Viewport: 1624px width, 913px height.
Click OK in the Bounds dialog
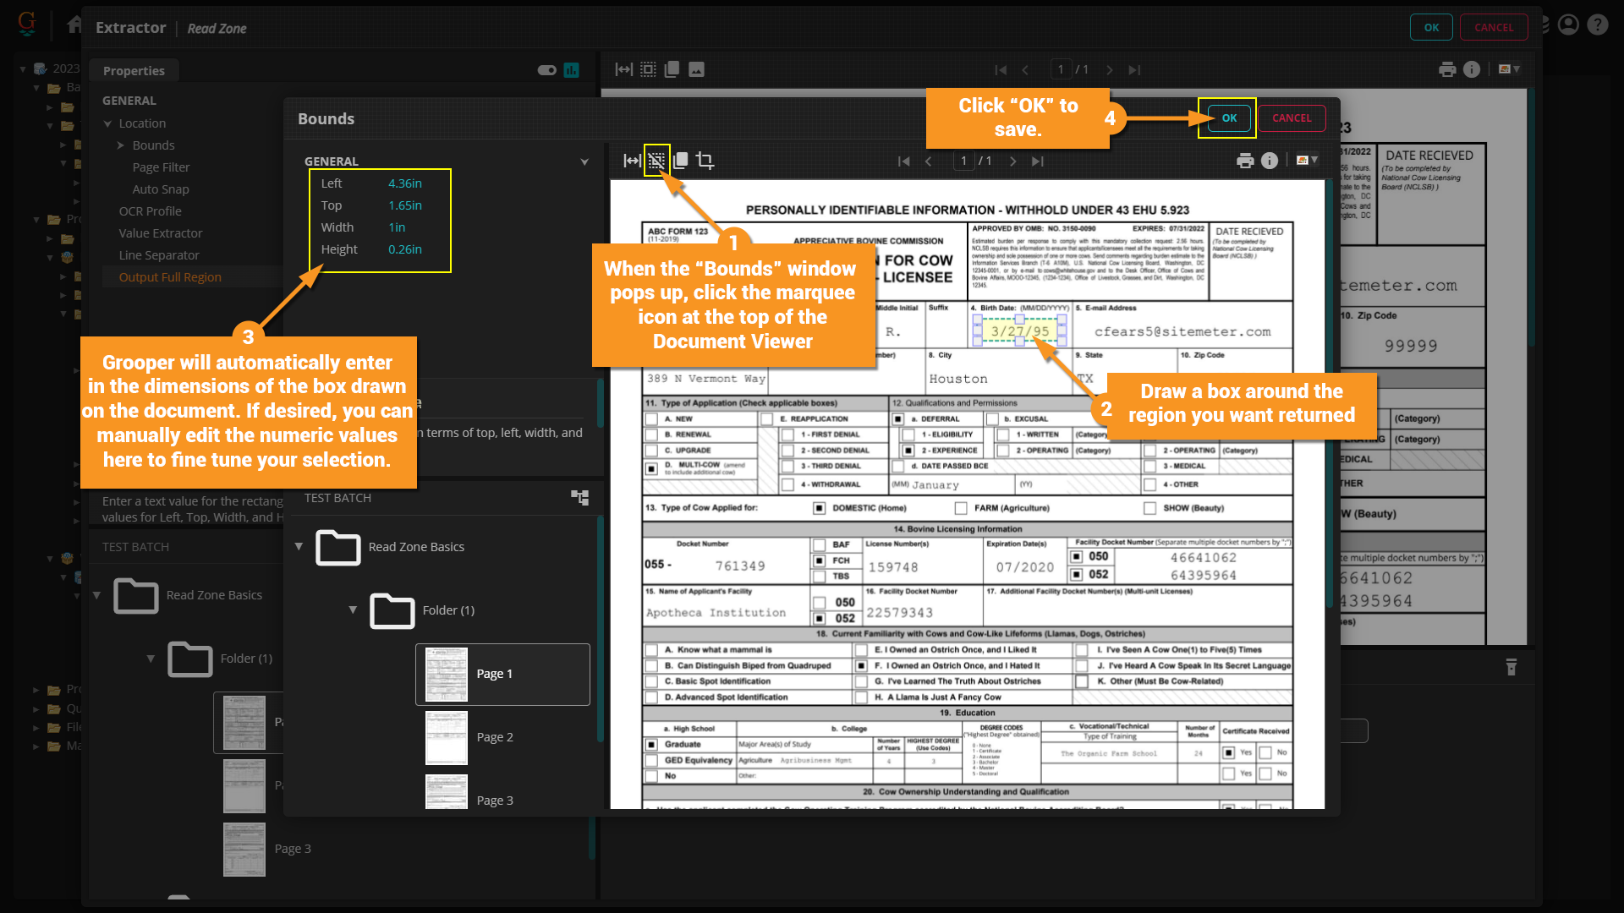[1229, 118]
